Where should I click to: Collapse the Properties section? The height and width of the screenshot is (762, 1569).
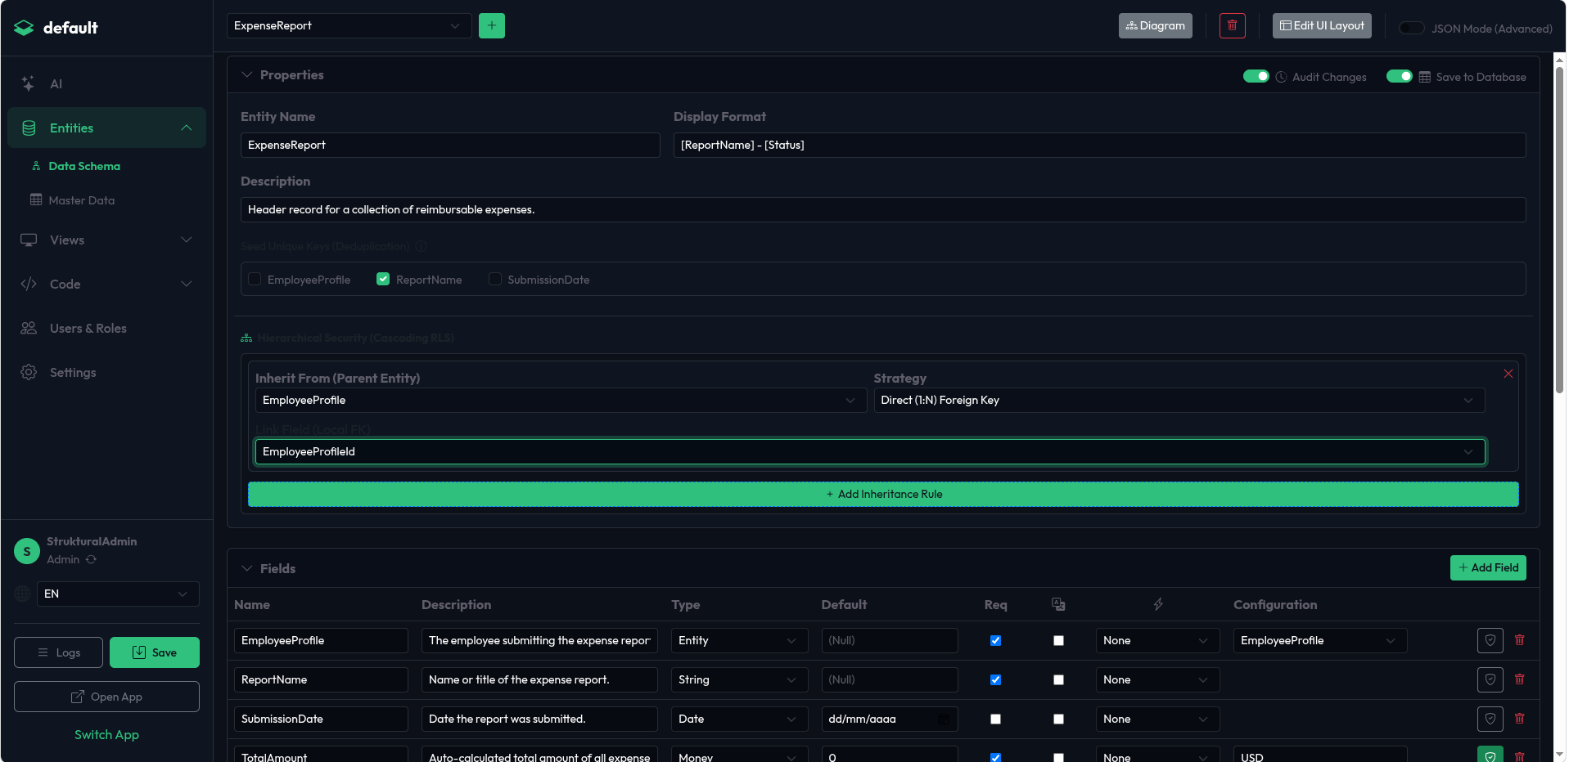click(x=246, y=74)
